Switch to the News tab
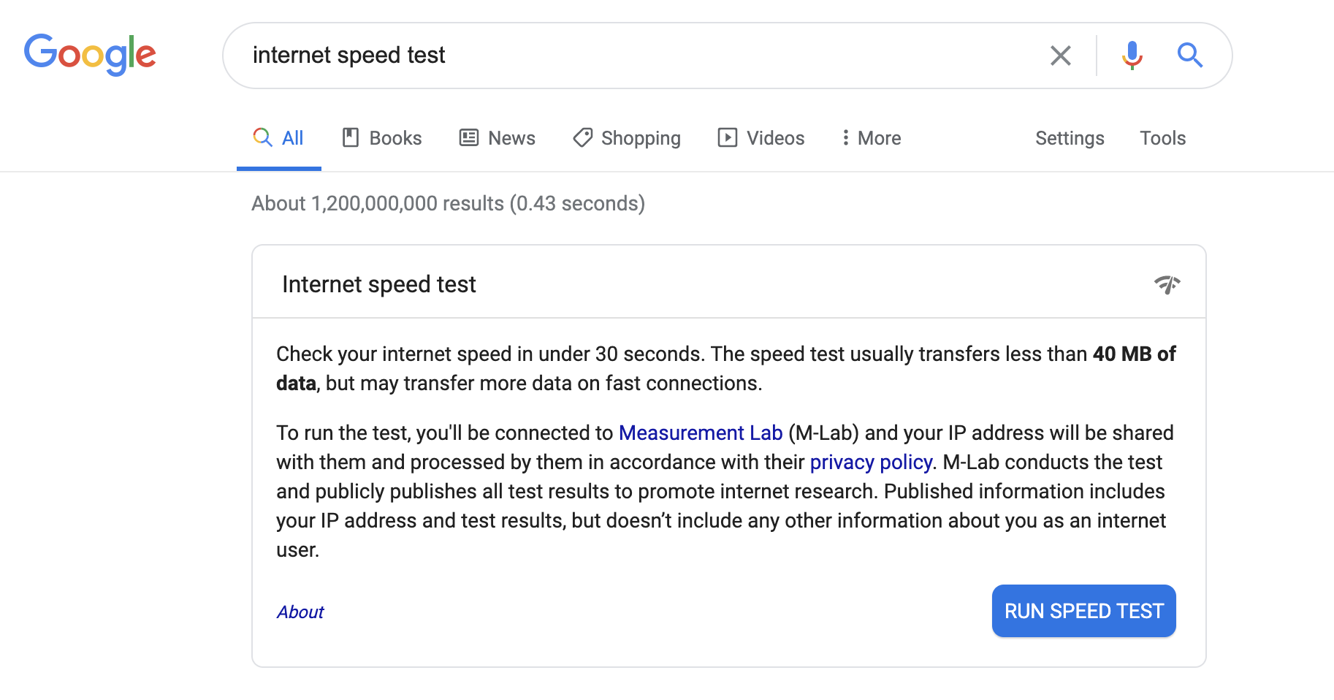 point(511,138)
